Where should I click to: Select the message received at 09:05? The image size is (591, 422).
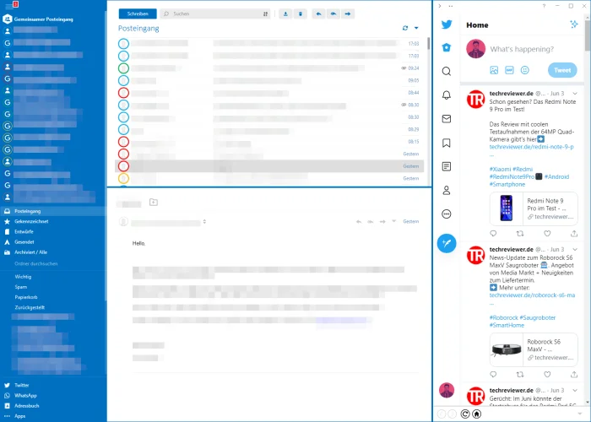tap(269, 81)
